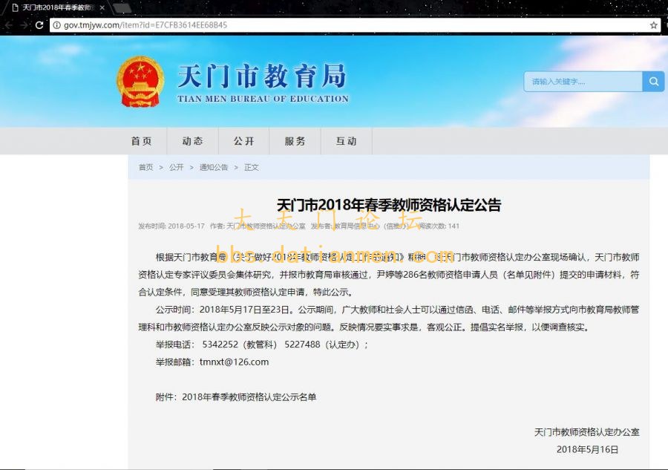Select the 天门市2018年春季教师 browser tab
The height and width of the screenshot is (470, 668).
56,7
